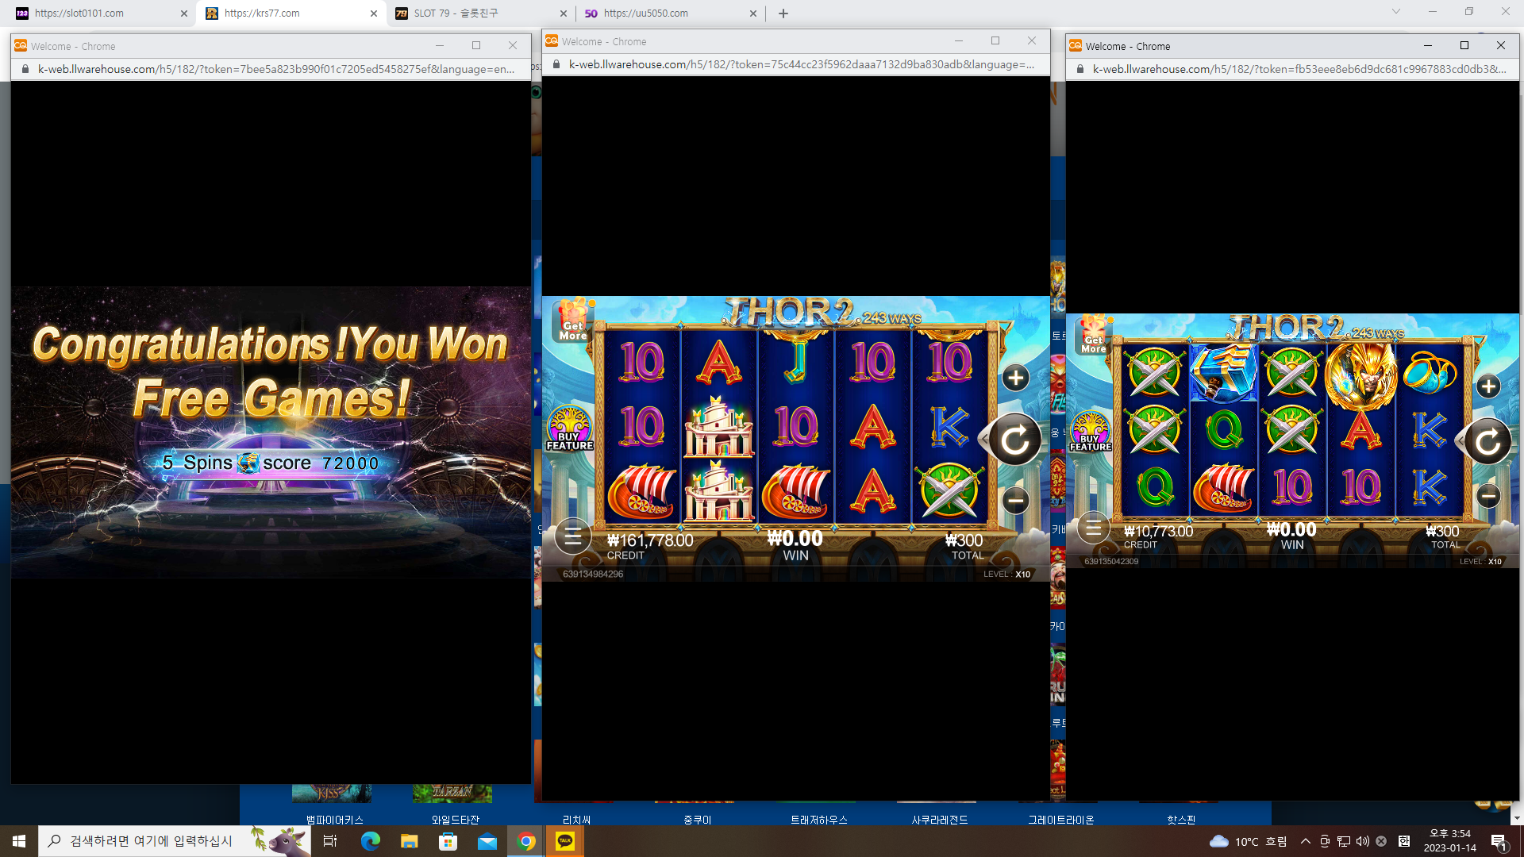
Task: Open the 트래져하우스 game link
Action: point(818,820)
